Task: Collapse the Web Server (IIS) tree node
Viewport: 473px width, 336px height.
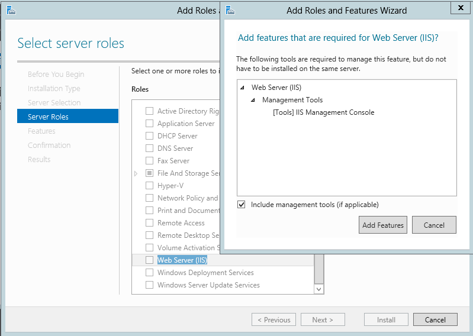Action: 242,88
